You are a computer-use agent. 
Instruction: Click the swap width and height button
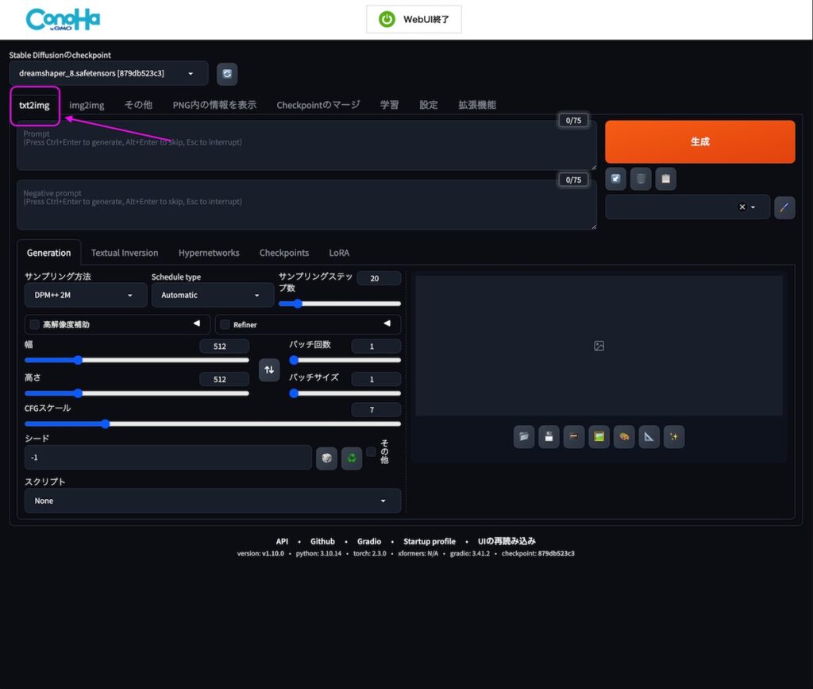tap(269, 370)
